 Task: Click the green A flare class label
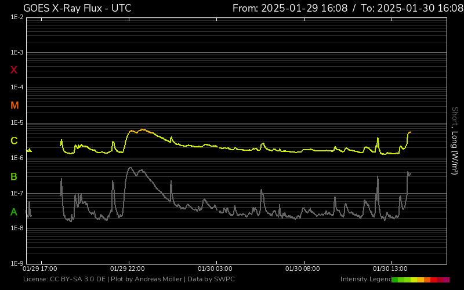pyautogui.click(x=14, y=212)
